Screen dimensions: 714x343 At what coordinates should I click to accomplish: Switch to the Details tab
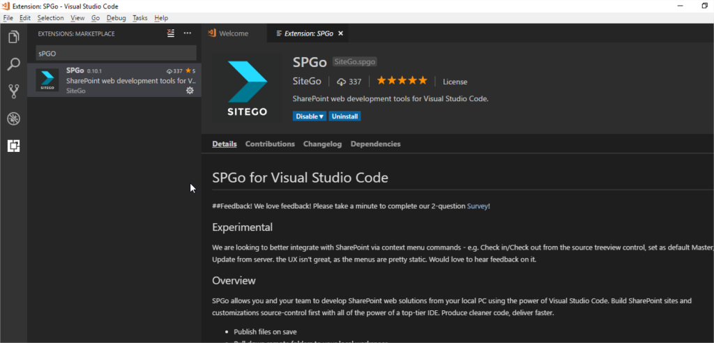point(225,144)
